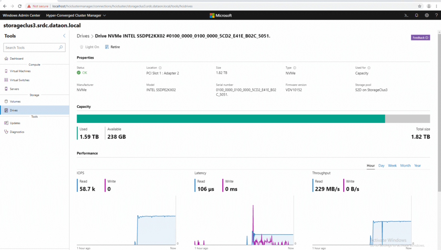The width and height of the screenshot is (441, 250).
Task: Click the IOPS Read value 58.7 k
Action: click(x=87, y=189)
